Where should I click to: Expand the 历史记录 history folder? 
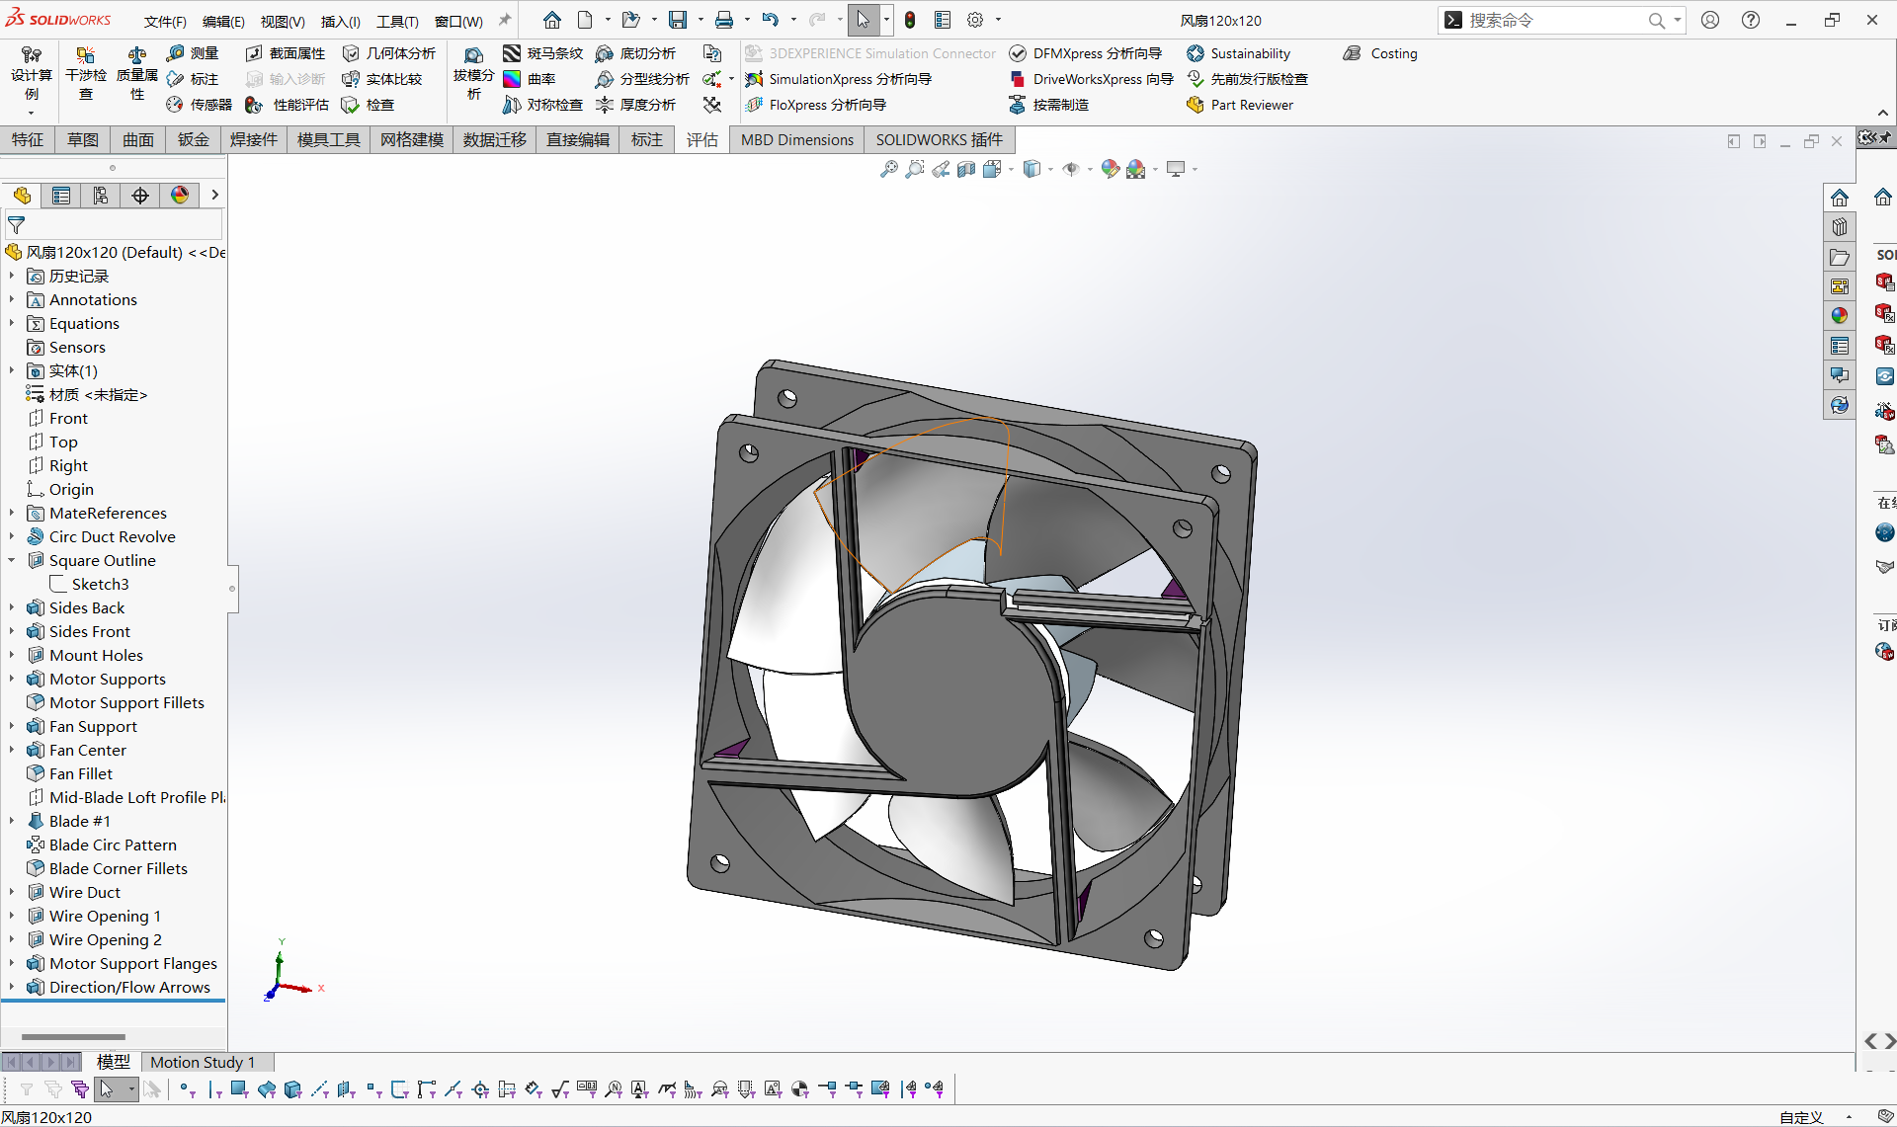(x=12, y=276)
